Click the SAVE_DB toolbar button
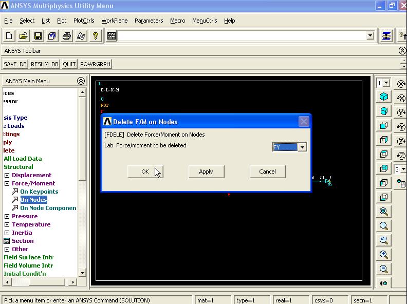407x304 pixels. point(15,64)
